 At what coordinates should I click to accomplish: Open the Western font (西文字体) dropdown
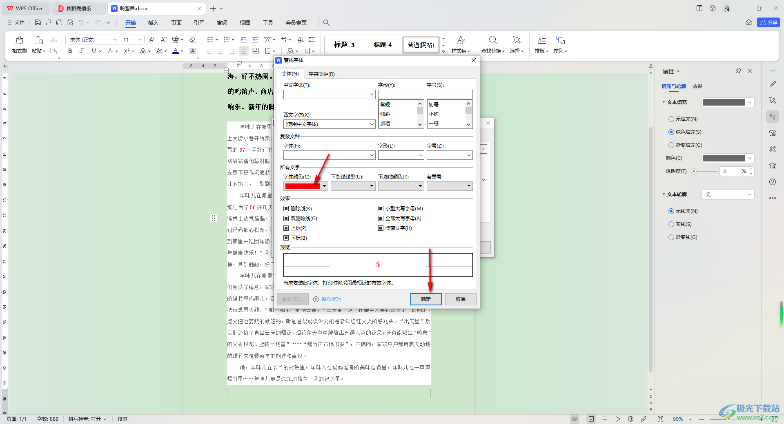tap(372, 124)
